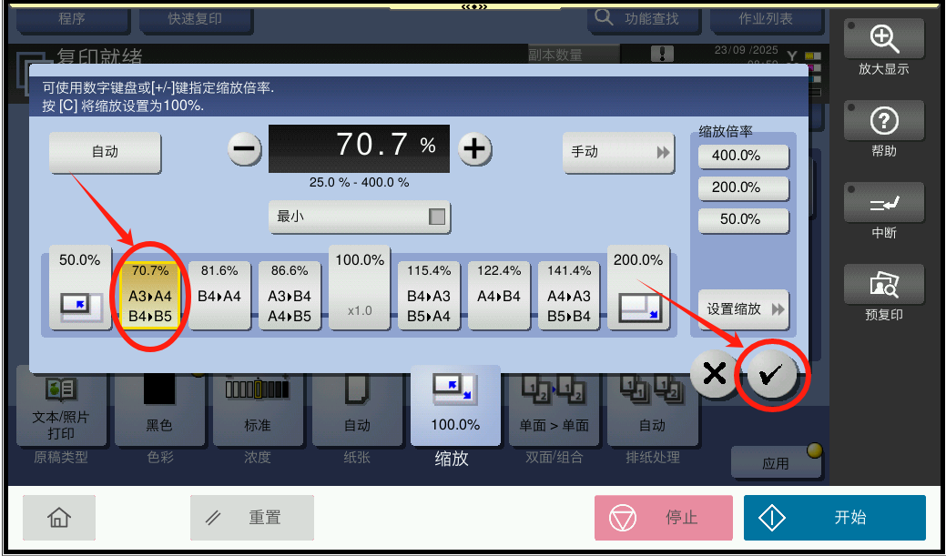
Task: Expand the Manual (手动) zoom options
Action: click(x=619, y=153)
